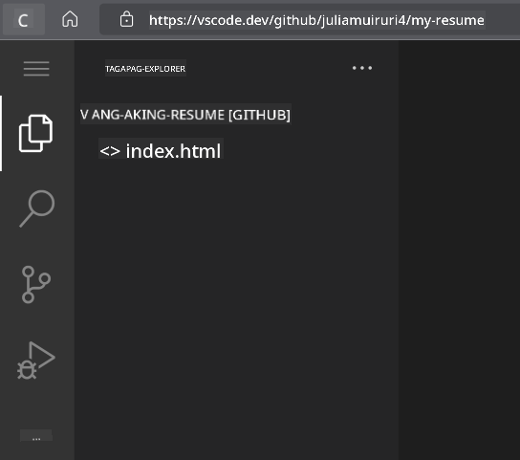The image size is (520, 460).
Task: Click the TAGAPAG-EXPLORER panel title
Action: (x=145, y=69)
